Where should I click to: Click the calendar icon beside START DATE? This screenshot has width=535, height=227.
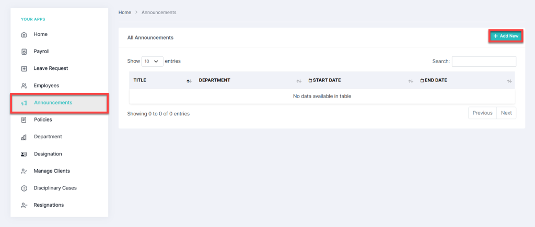pos(310,80)
